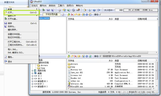Open the 帮助(H) menu
Screen dimensions: 161x96
79,6
